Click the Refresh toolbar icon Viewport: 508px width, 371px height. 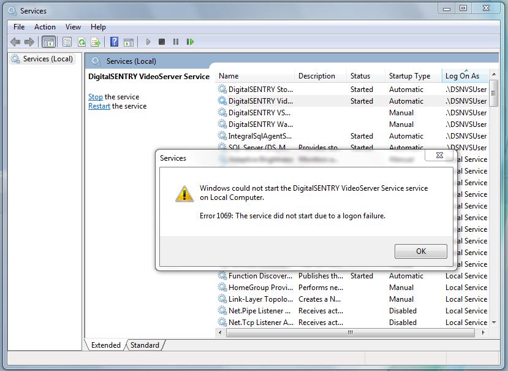click(82, 42)
